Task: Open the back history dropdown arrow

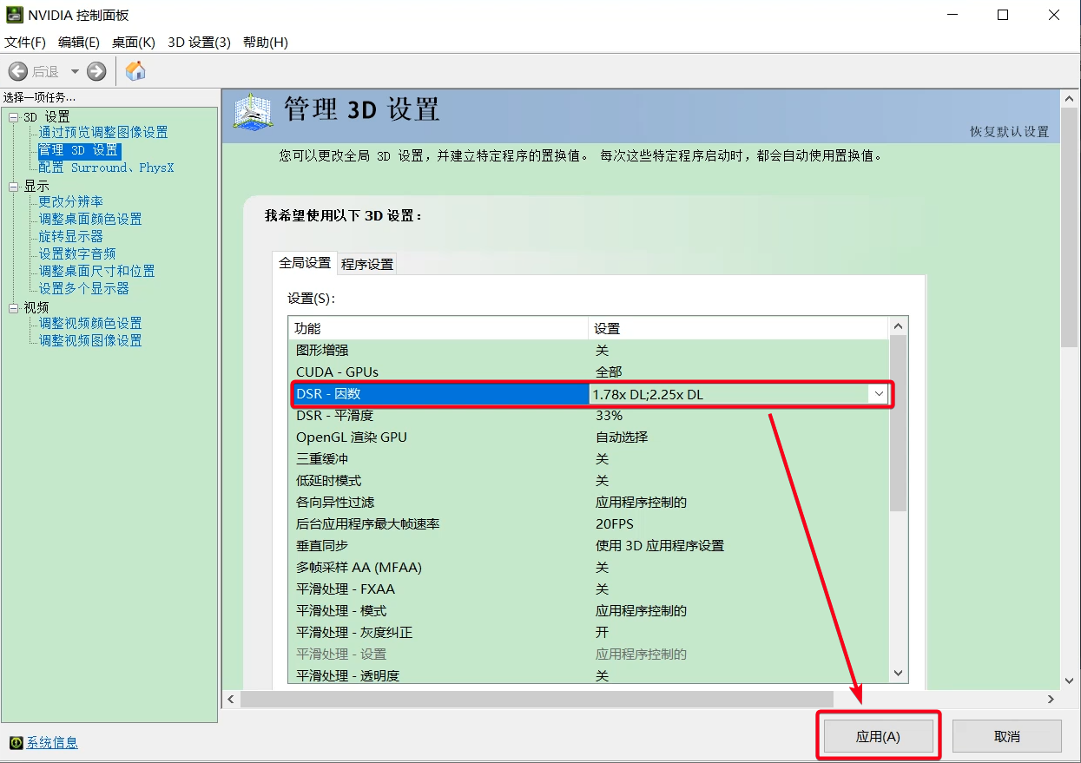Action: pos(75,71)
